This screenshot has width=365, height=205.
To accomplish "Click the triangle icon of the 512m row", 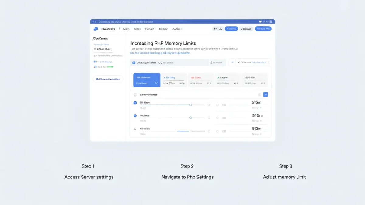I will pyautogui.click(x=135, y=129).
